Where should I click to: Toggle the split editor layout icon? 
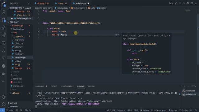tap(192, 3)
